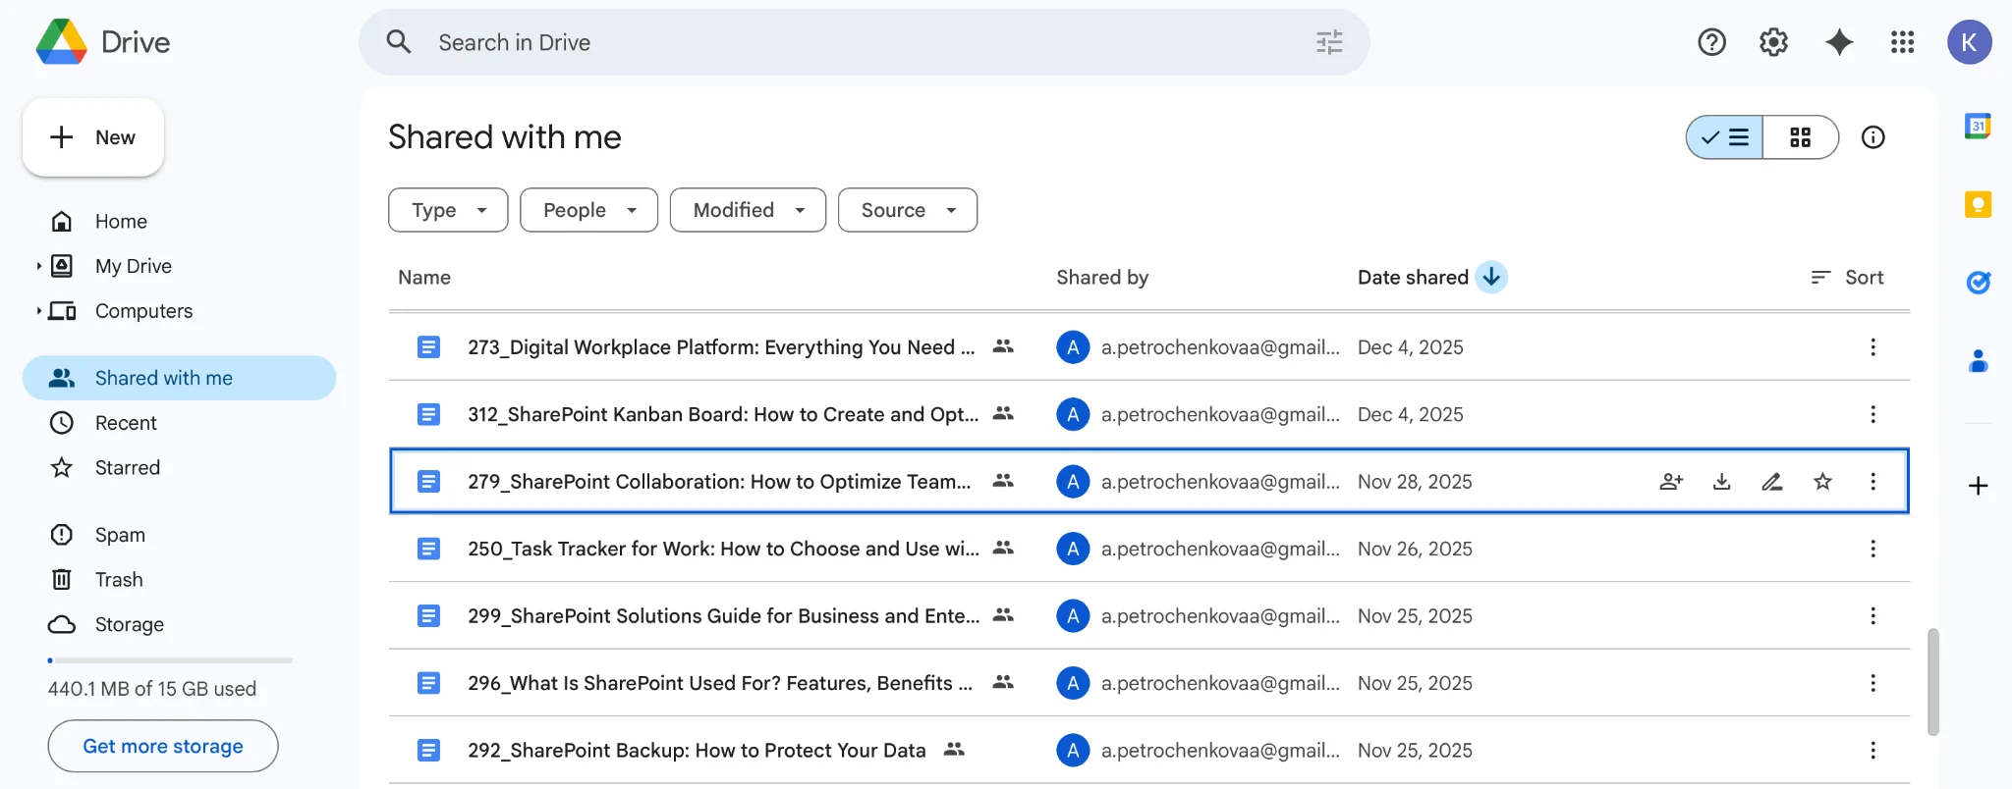
Task: Expand the My Drive tree arrow
Action: [x=38, y=266]
